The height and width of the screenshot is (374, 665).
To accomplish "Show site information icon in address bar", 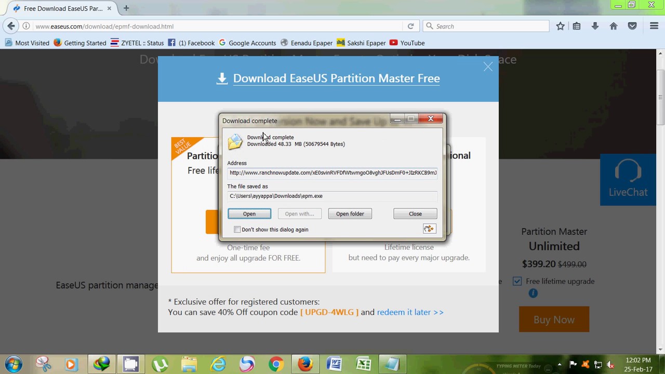I will pos(26,26).
